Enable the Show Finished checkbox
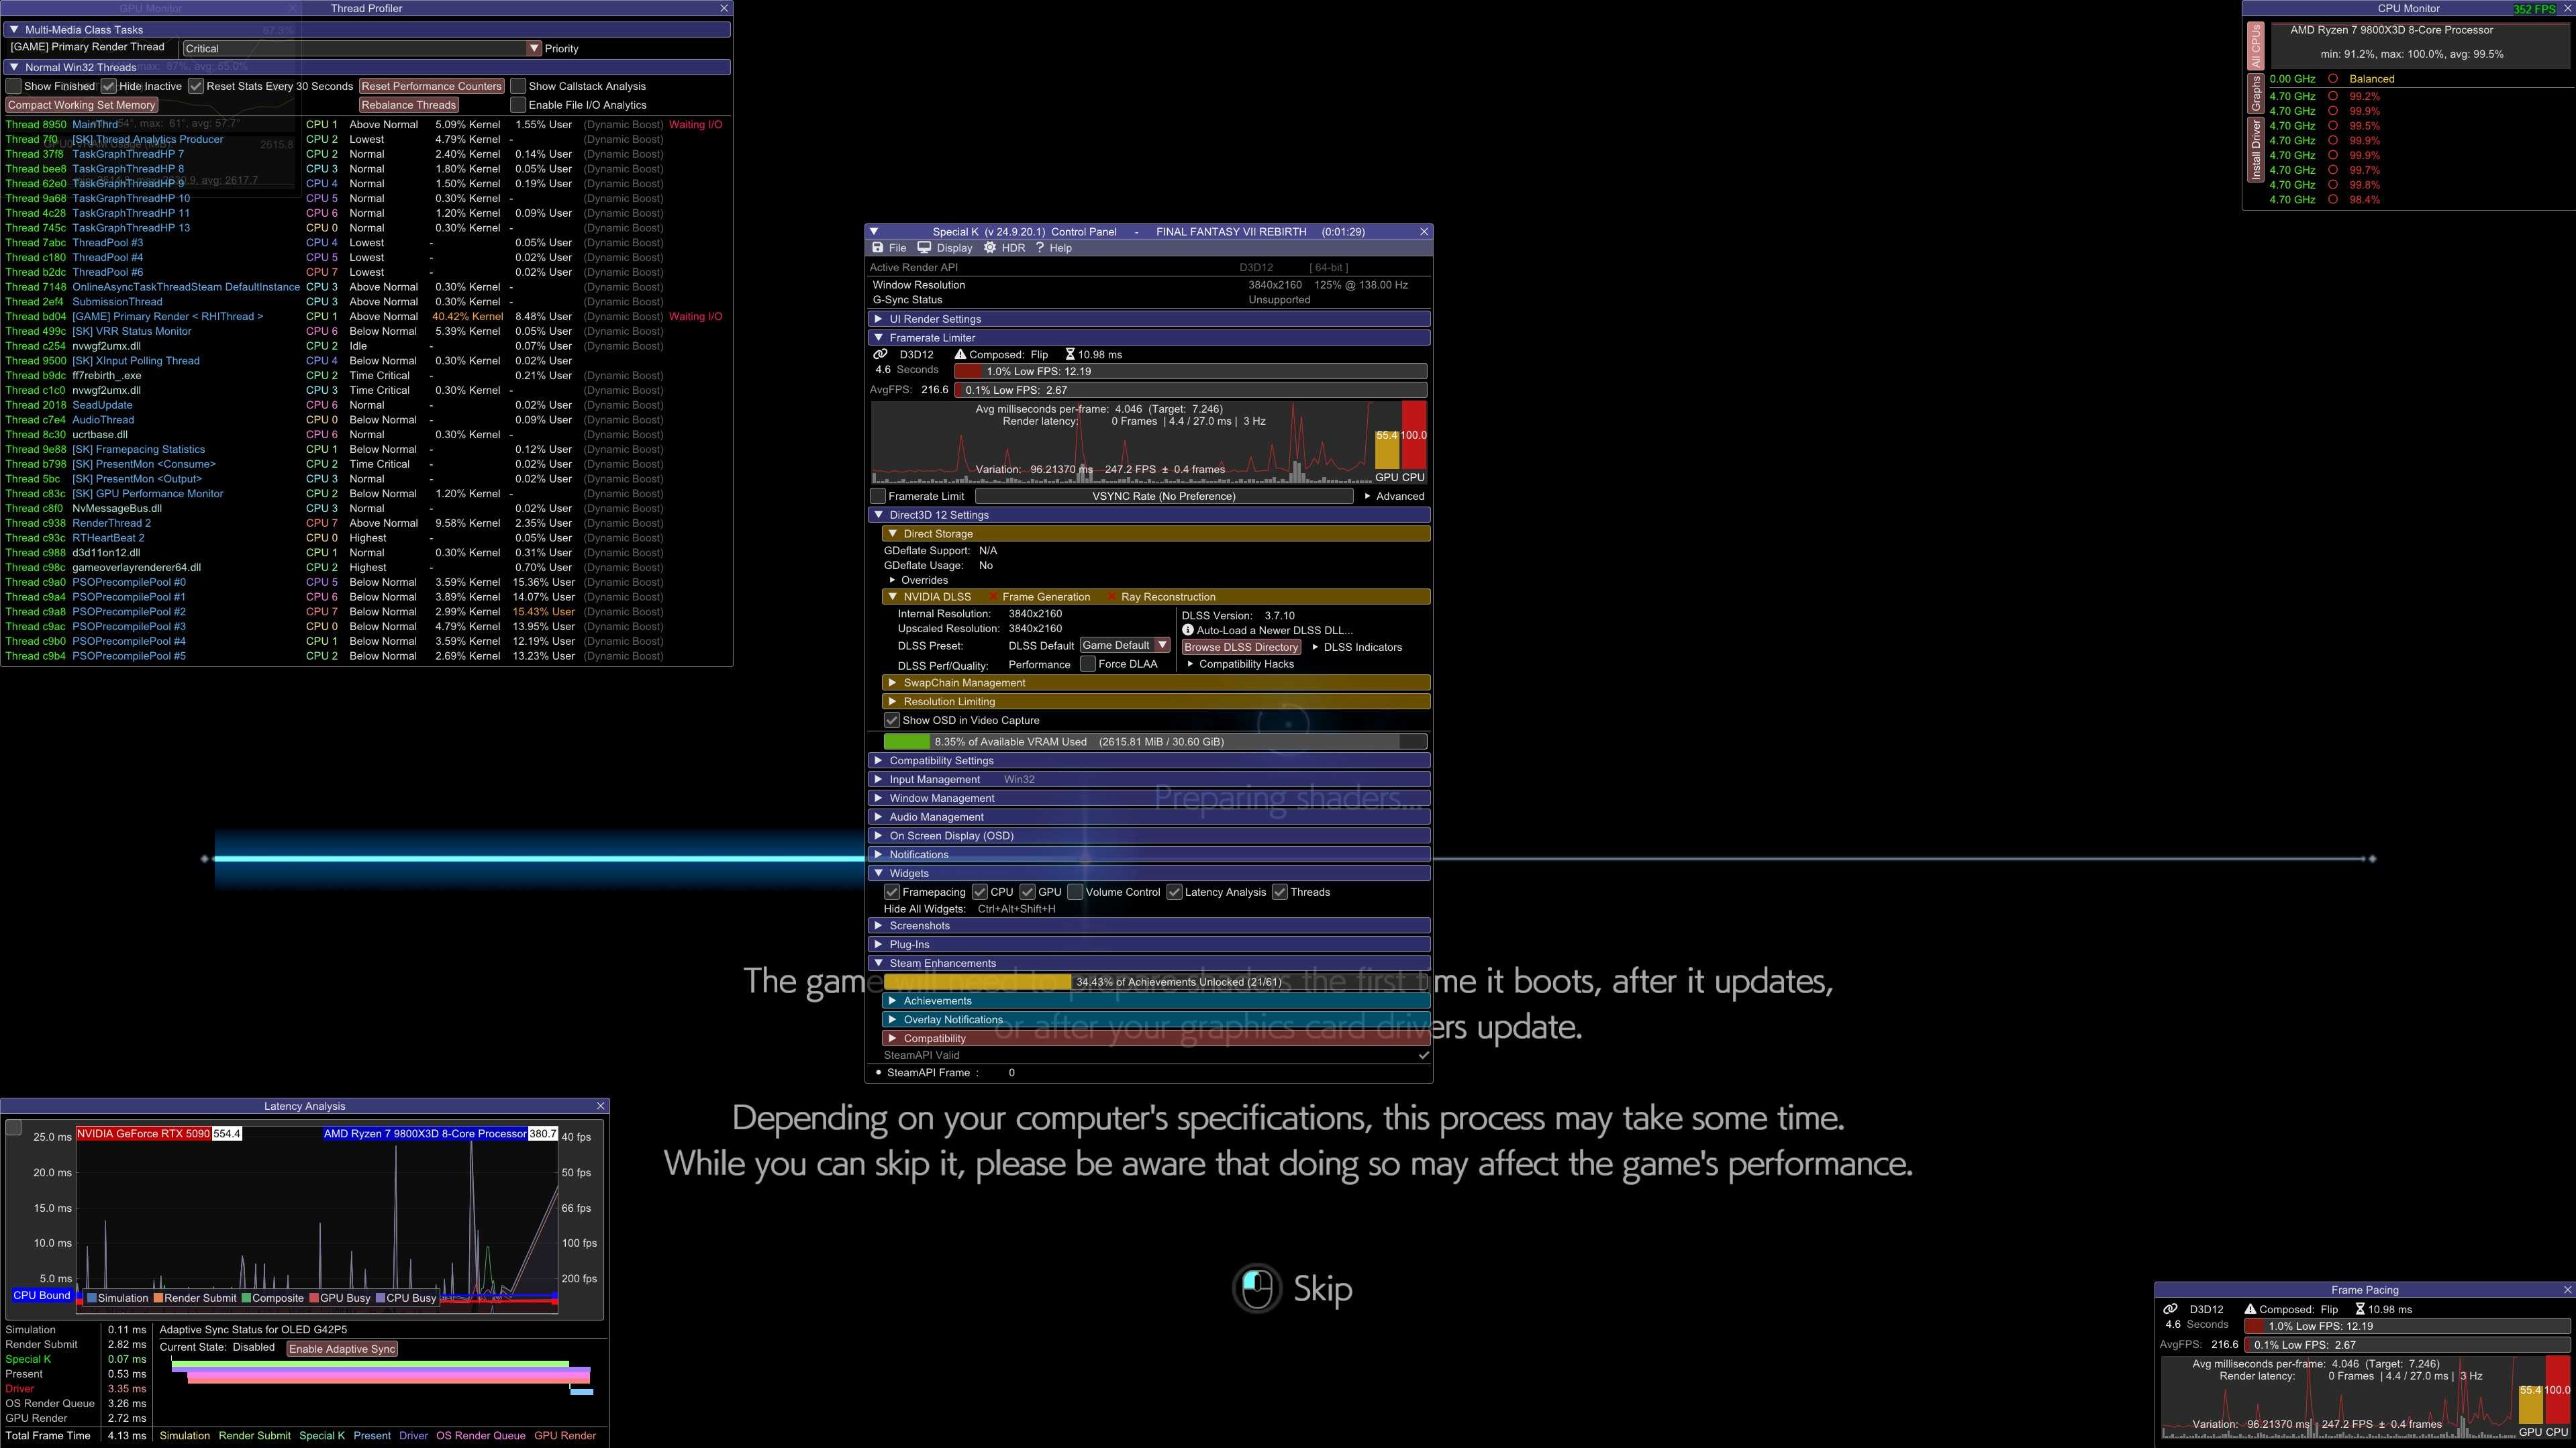 [x=14, y=86]
